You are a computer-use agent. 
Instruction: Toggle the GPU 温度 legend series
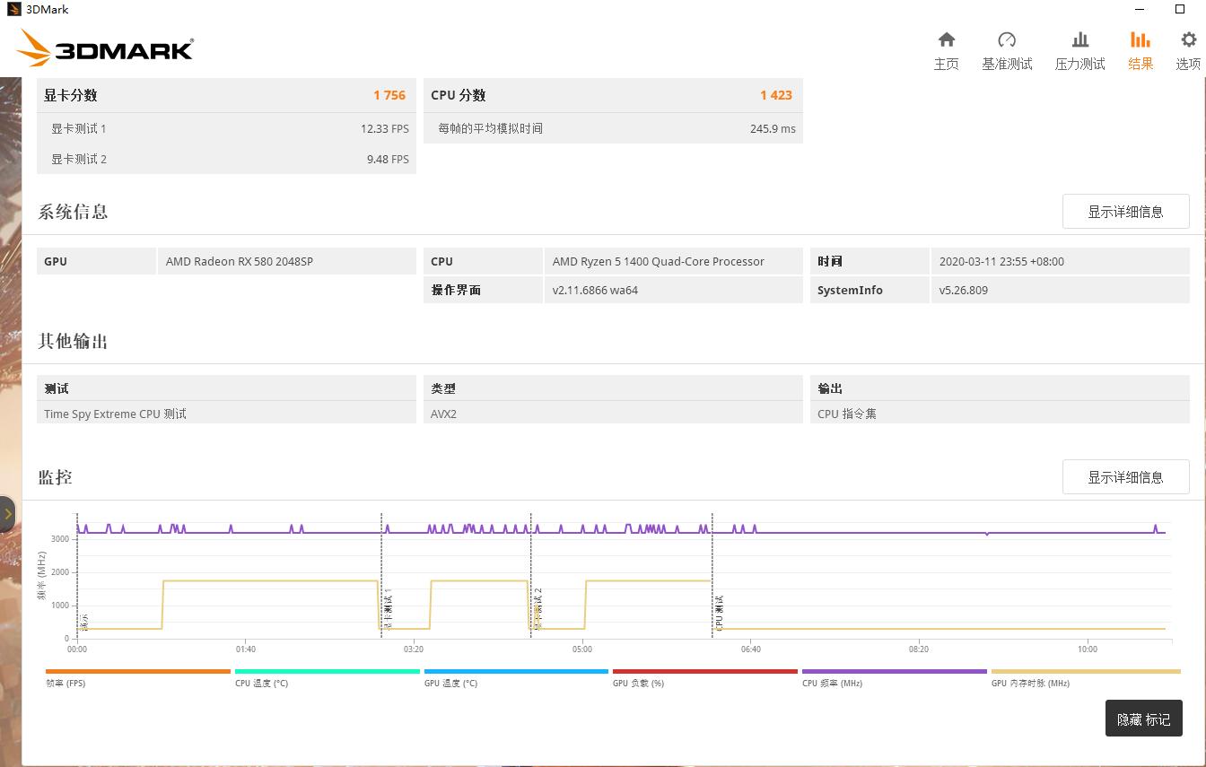tap(516, 675)
